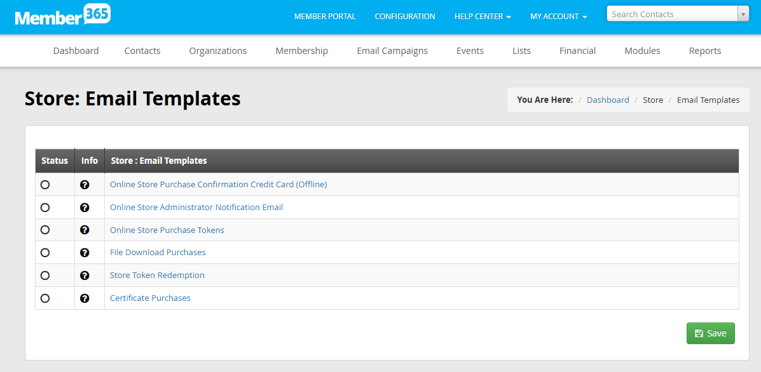Open Online Store Administrator Notification Email template

pyautogui.click(x=196, y=208)
